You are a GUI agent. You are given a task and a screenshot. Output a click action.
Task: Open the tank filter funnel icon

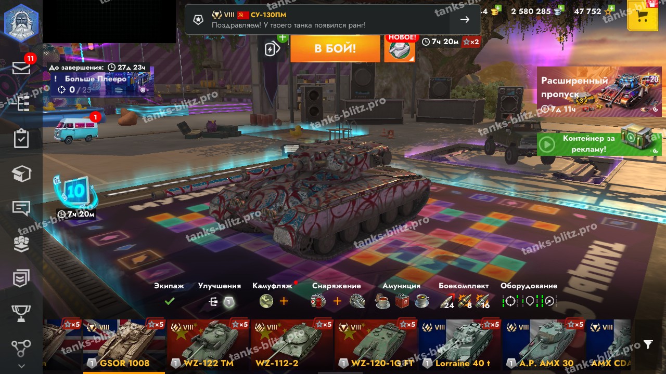(648, 344)
